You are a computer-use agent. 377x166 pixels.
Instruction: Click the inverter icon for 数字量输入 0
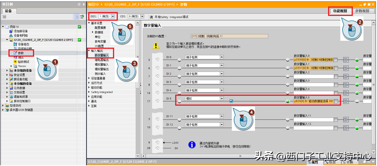tap(345, 60)
